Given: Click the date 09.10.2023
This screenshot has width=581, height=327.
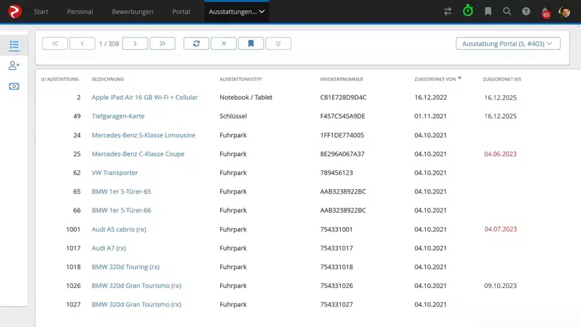Looking at the screenshot, I should [500, 286].
